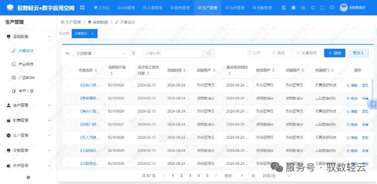The image size is (377, 184).
Task: Open the 人事管理 top menu
Action: [153, 8]
